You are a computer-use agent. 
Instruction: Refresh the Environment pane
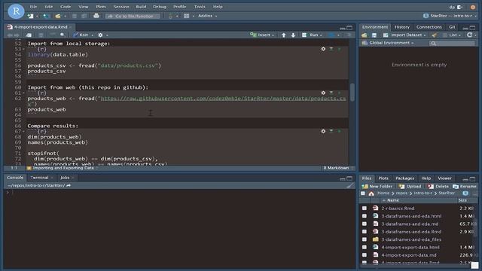tap(469, 35)
